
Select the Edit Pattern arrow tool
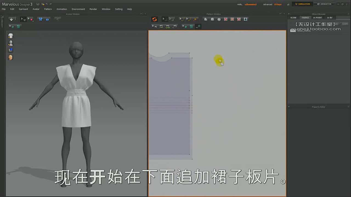pyautogui.click(x=165, y=19)
